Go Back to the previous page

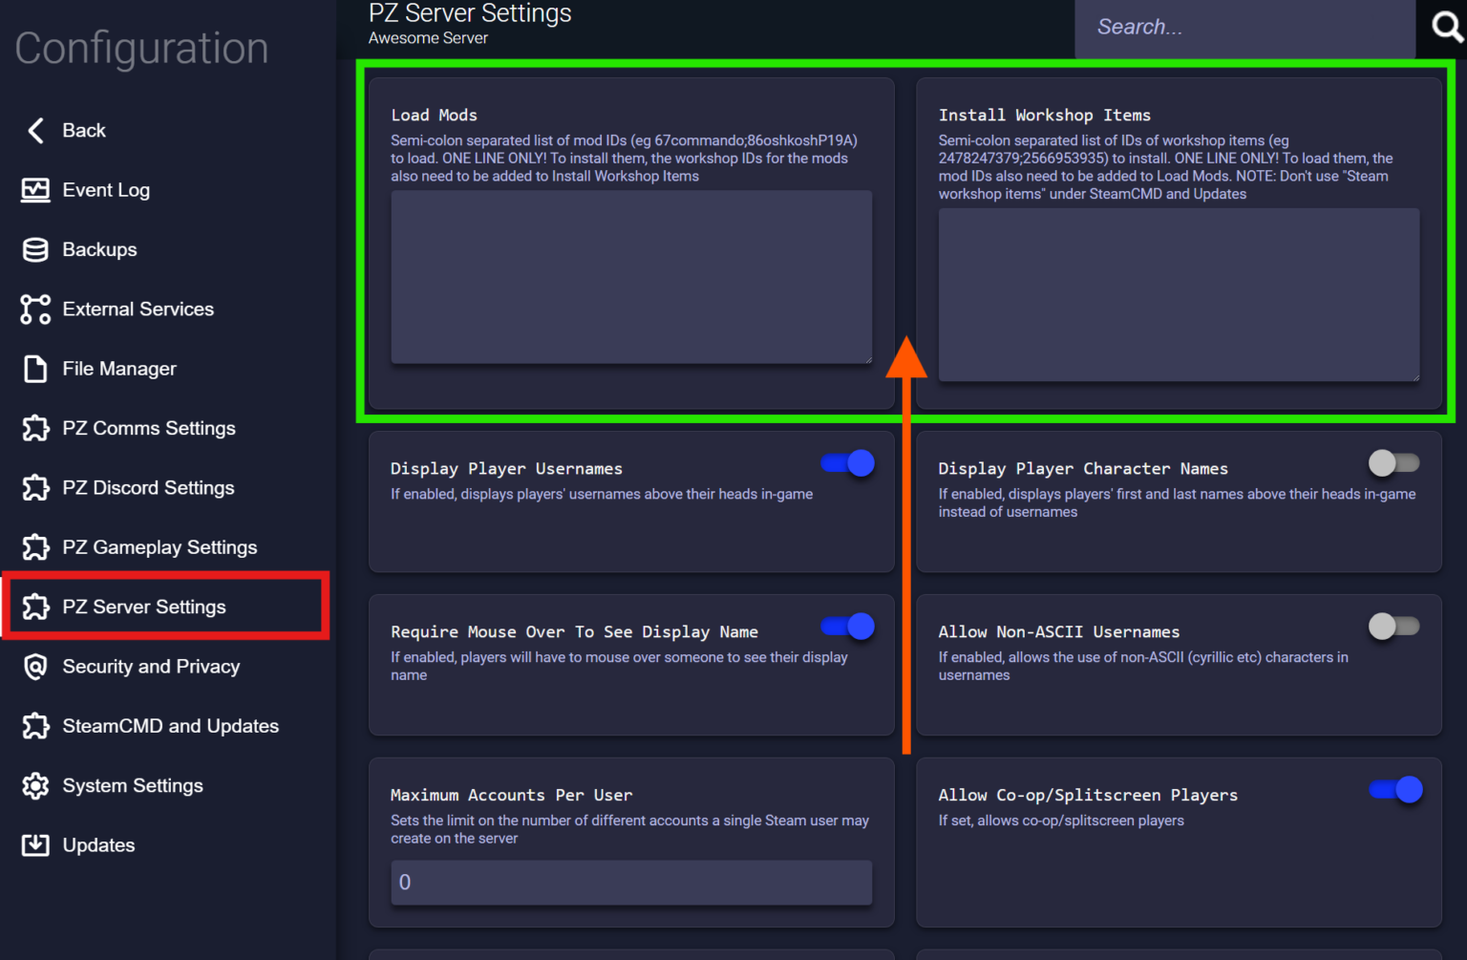tap(84, 130)
